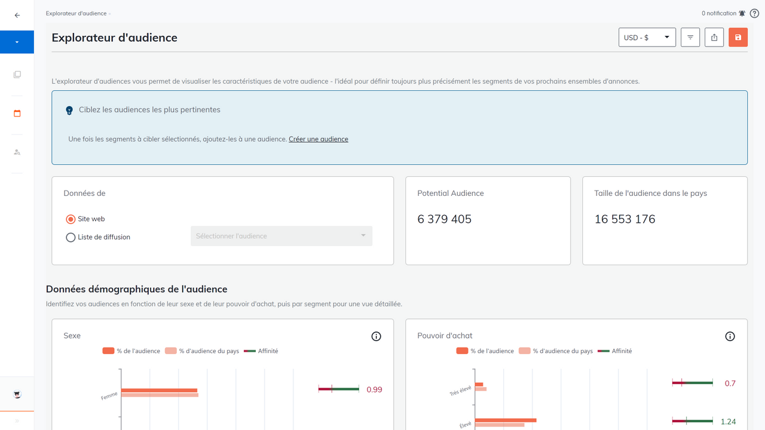
Task: Click the user avatar in sidebar
Action: pos(17,395)
